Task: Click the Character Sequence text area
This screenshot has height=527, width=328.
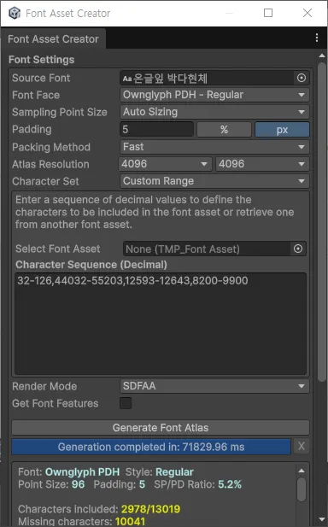Action: [x=161, y=324]
